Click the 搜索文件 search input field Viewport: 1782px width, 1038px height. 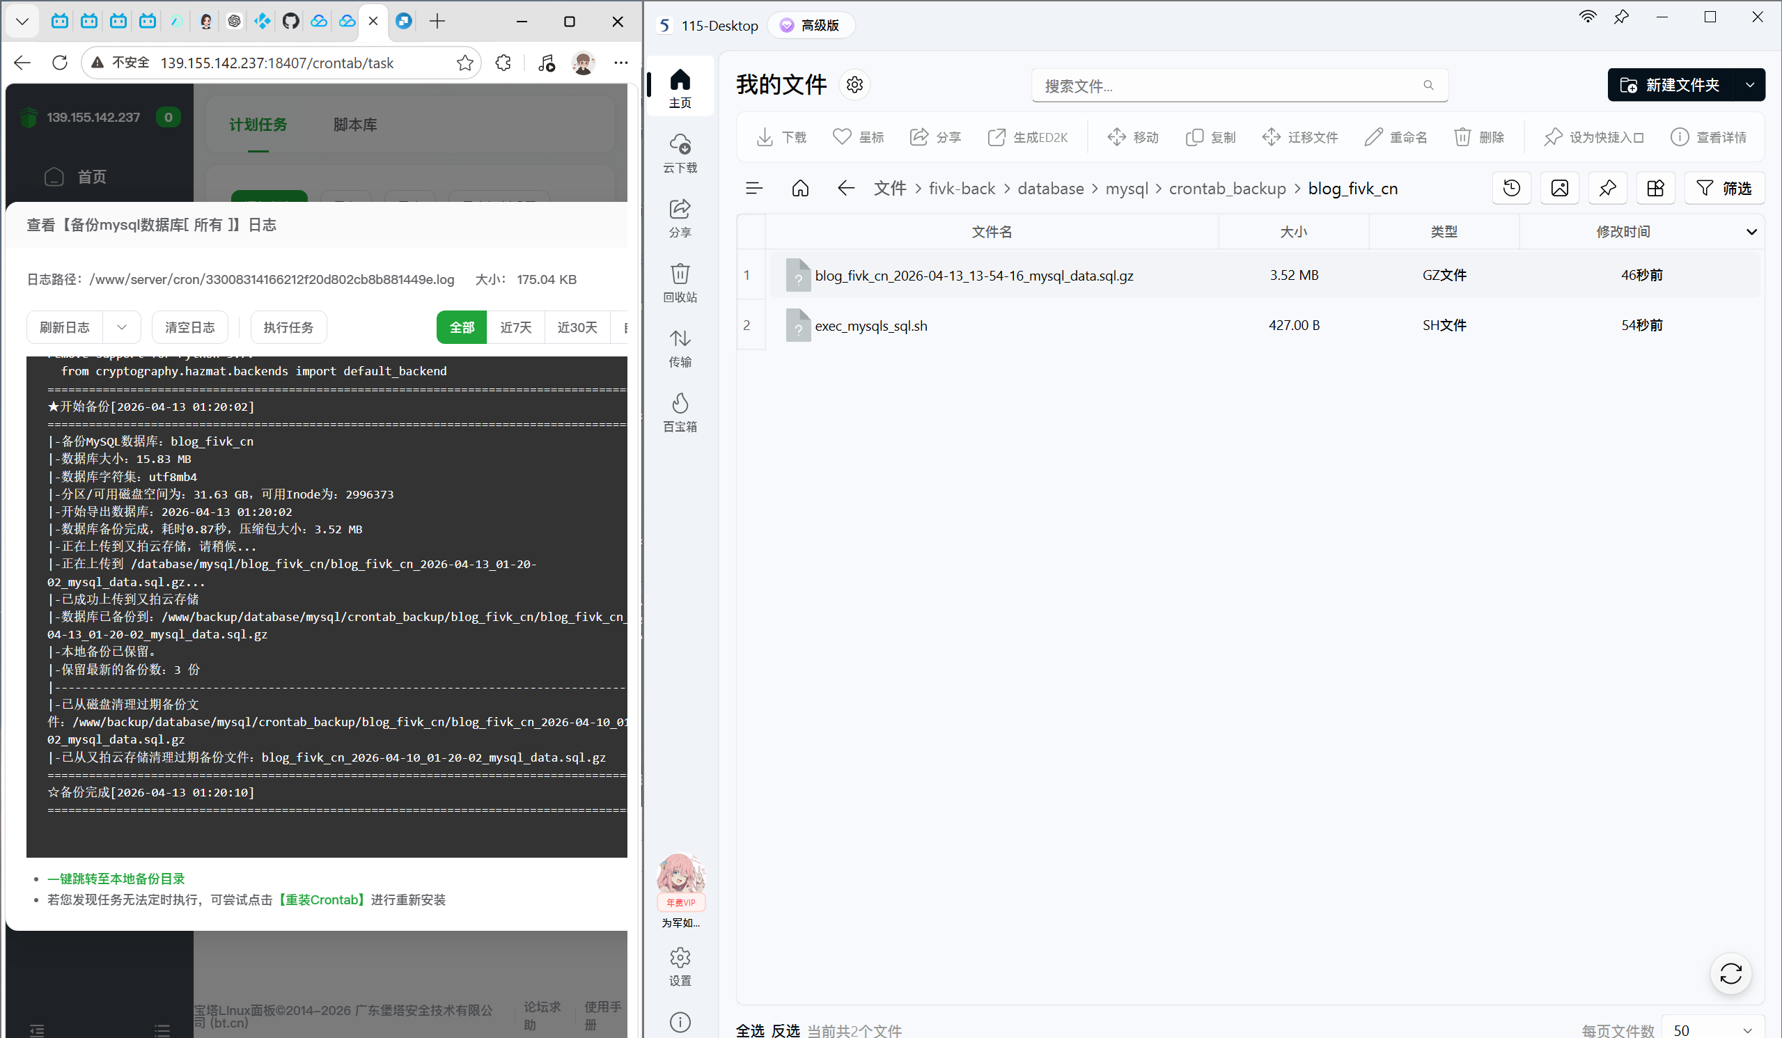(x=1230, y=86)
